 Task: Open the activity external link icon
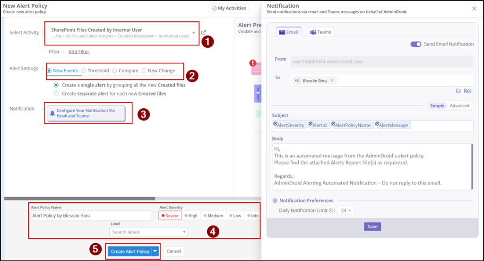tap(203, 33)
